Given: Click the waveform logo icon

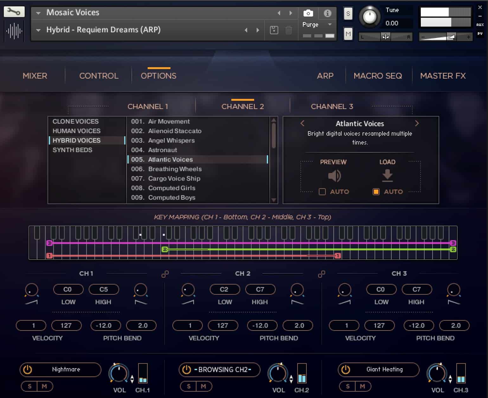Looking at the screenshot, I should point(14,31).
